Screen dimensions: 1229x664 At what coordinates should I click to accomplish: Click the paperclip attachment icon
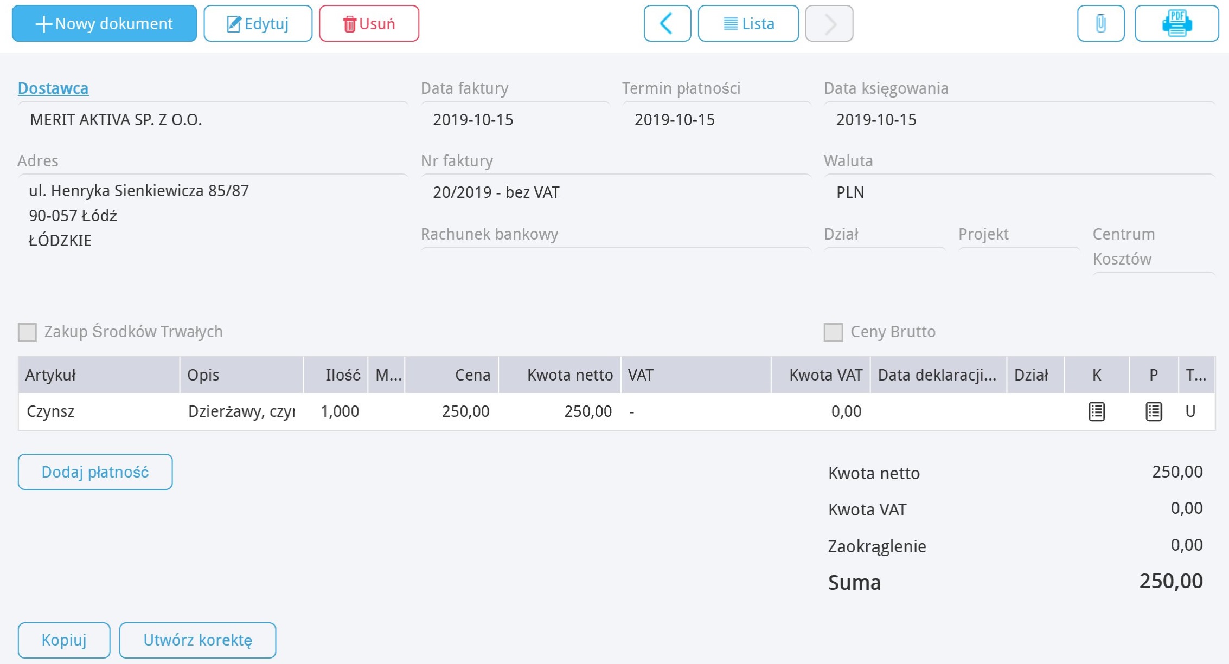click(x=1100, y=23)
